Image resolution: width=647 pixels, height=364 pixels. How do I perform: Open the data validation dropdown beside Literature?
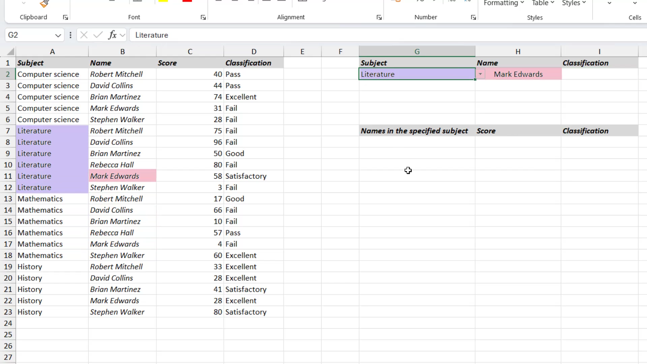480,74
